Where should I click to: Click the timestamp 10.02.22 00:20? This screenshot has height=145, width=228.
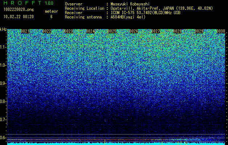pos(18,17)
